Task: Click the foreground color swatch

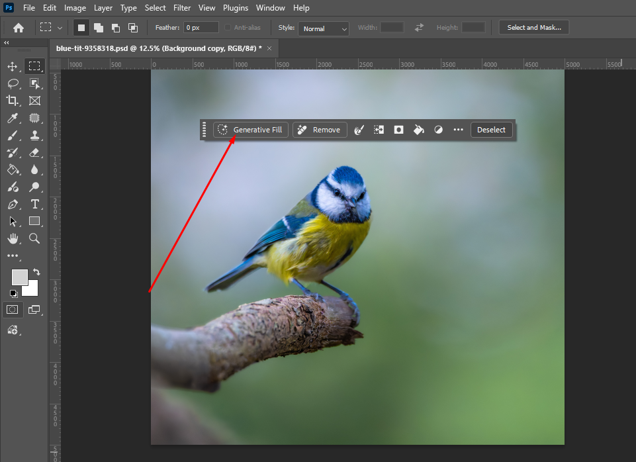Action: [19, 277]
